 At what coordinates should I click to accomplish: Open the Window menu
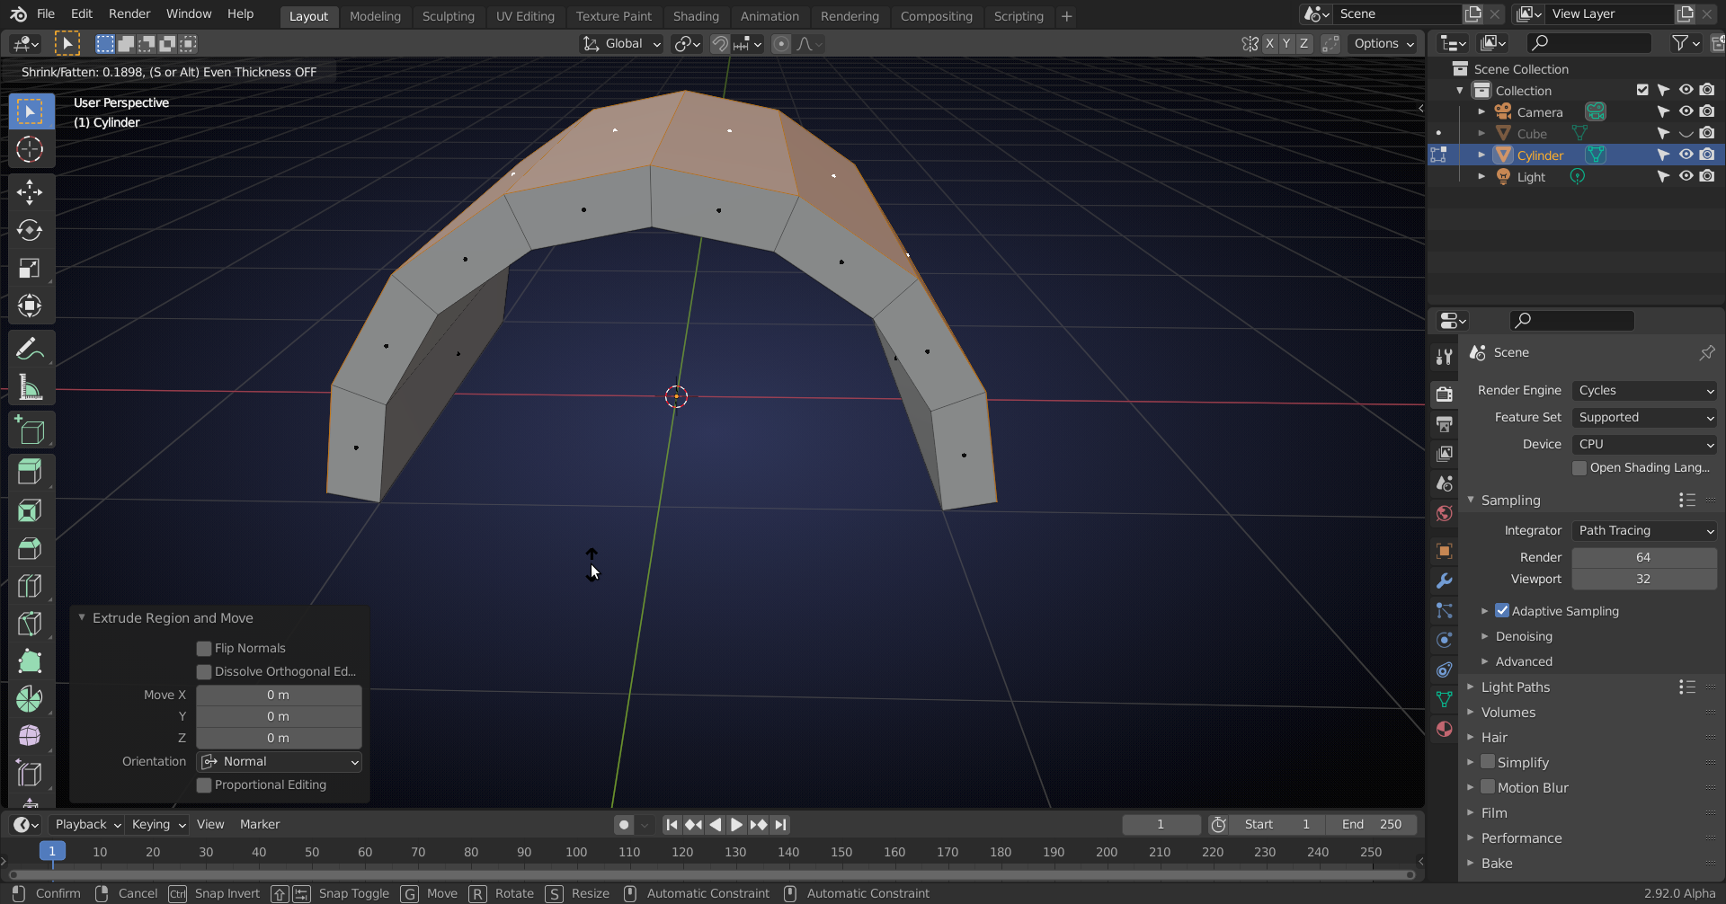pos(189,14)
